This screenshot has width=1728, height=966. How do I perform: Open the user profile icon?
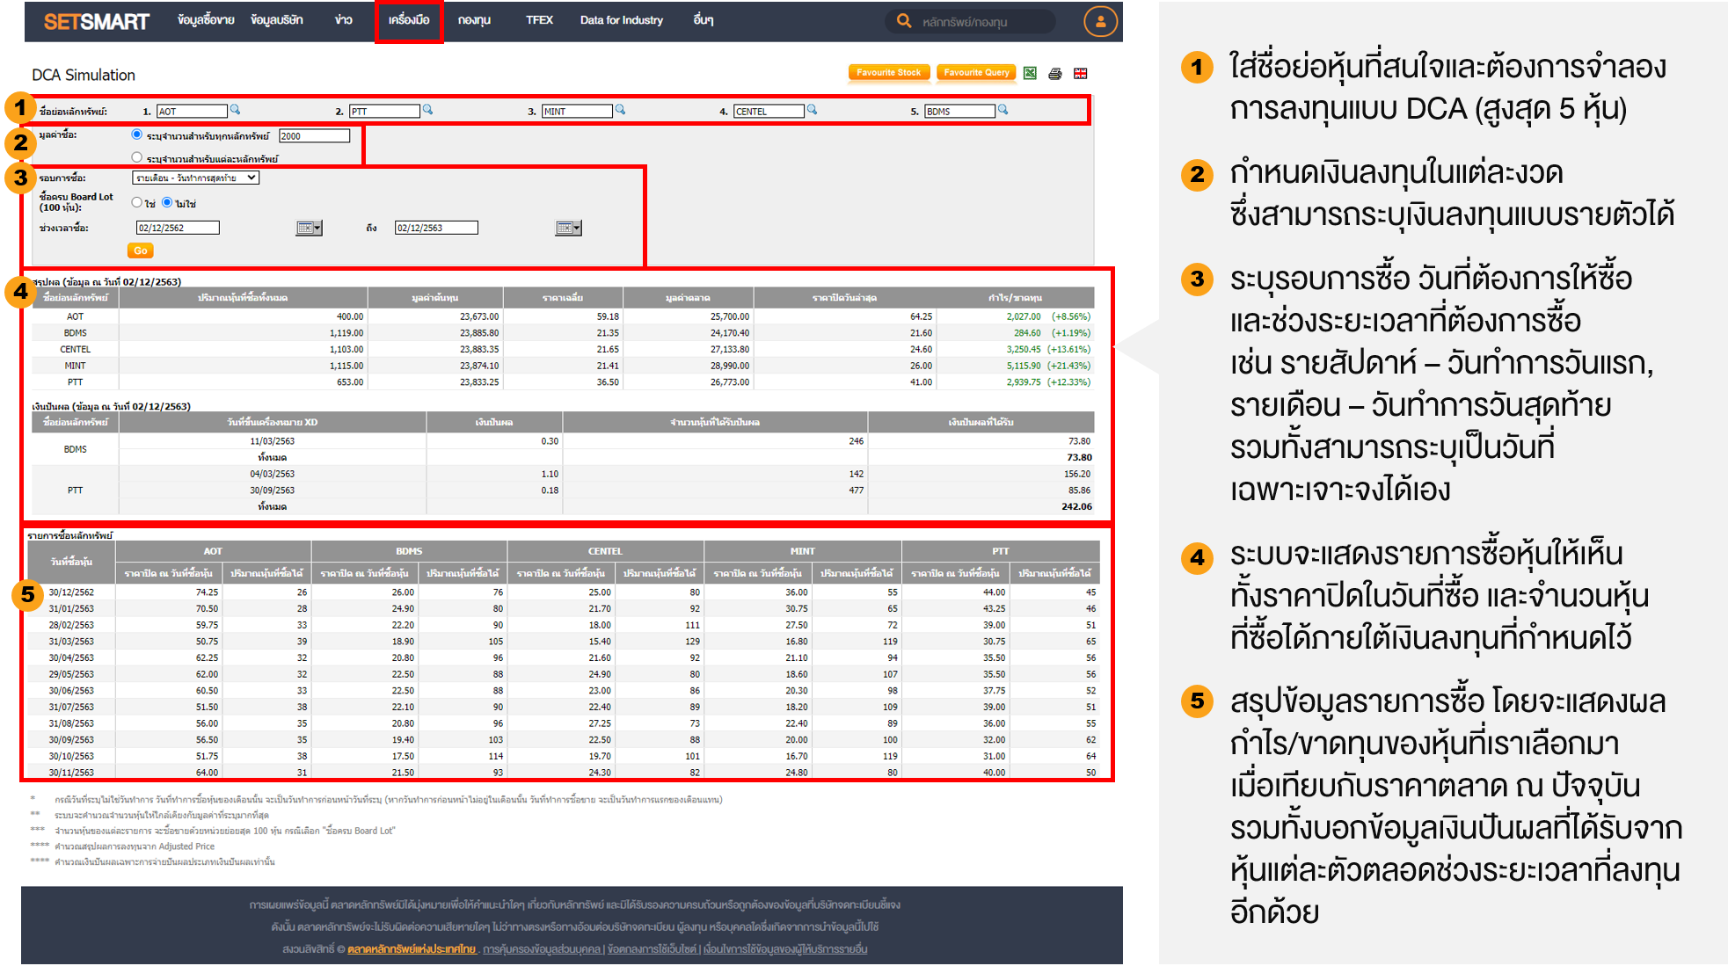pos(1099,21)
